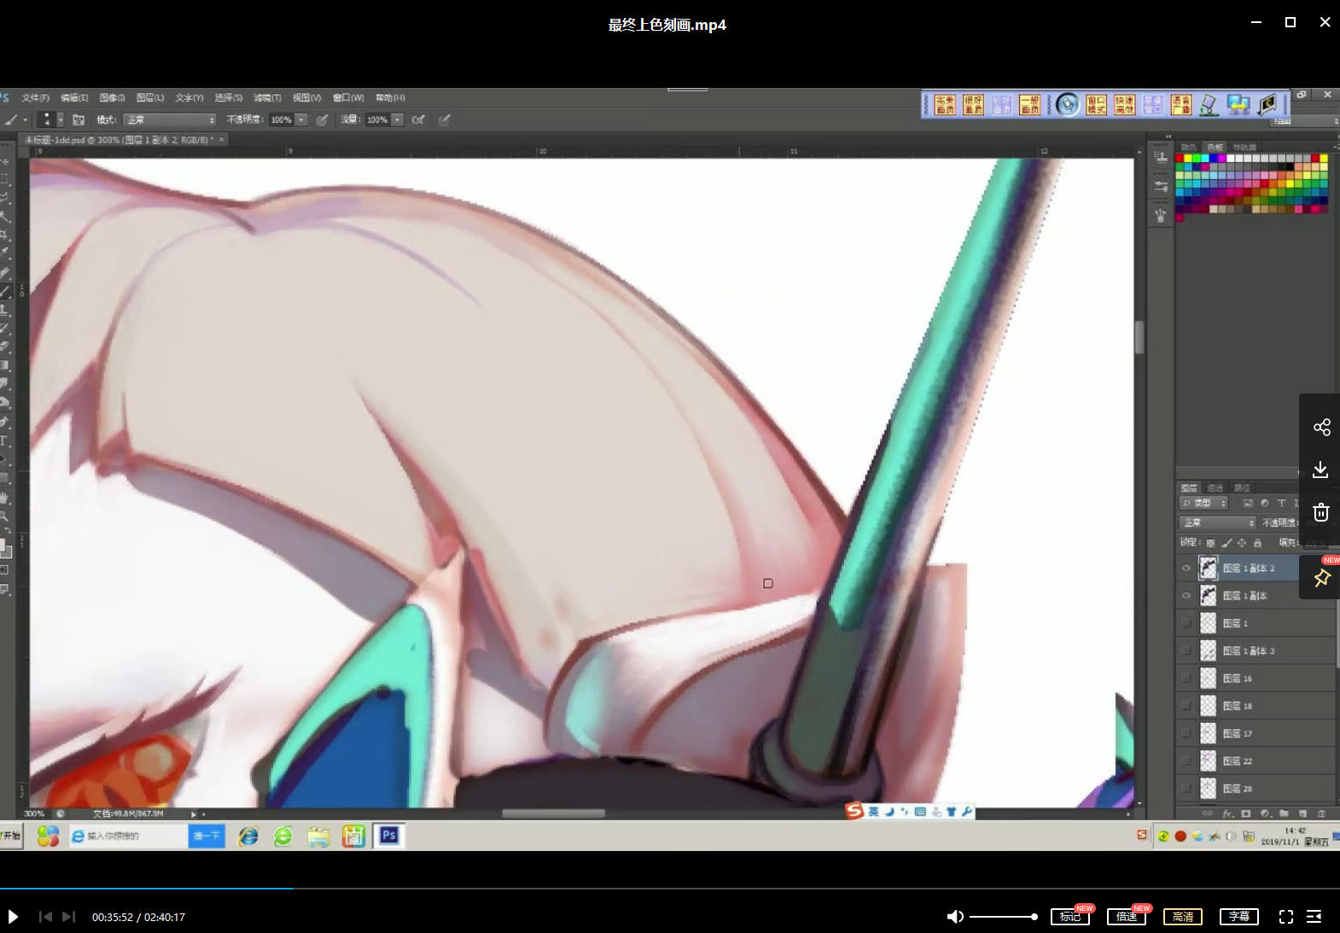Enter fullscreen mode in the video player
The image size is (1340, 933).
(x=1285, y=917)
